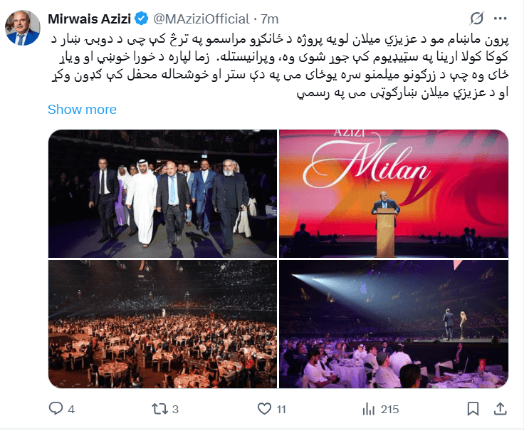Click the reply count 4

coord(71,410)
